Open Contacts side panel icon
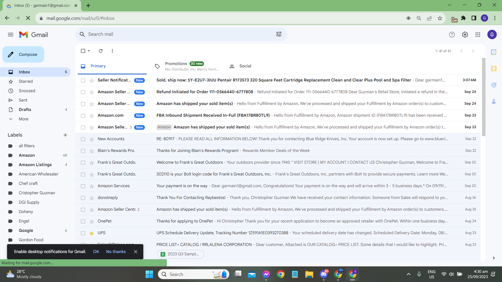The height and width of the screenshot is (282, 502). coord(494,101)
